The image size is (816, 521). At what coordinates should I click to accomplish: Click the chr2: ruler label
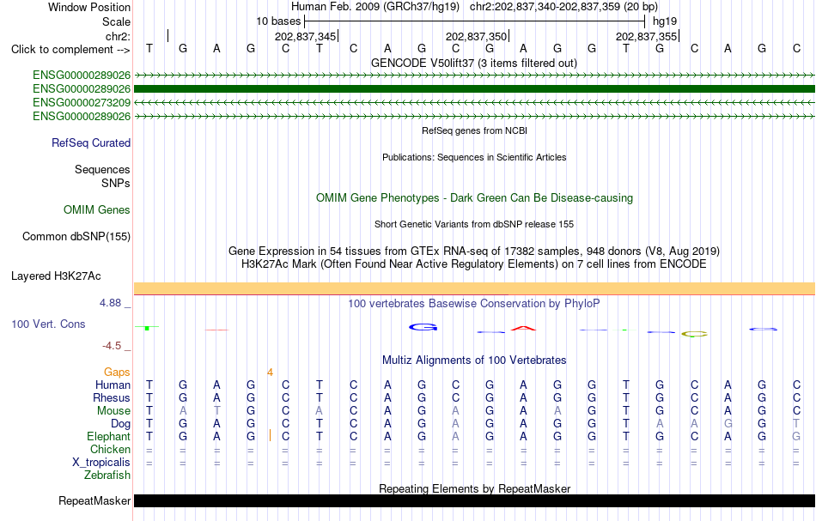[x=118, y=36]
